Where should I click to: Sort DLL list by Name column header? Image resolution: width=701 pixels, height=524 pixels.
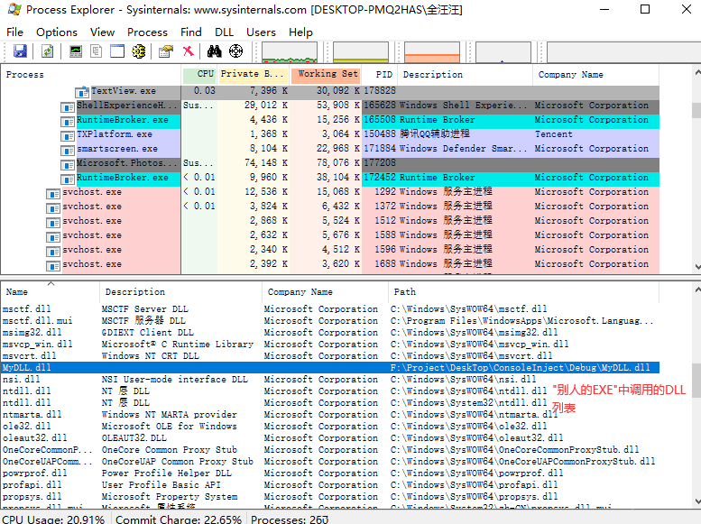pos(51,292)
